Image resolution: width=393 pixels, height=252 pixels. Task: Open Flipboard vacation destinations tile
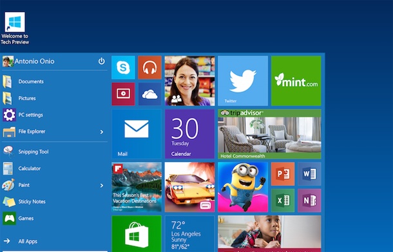coord(137,187)
